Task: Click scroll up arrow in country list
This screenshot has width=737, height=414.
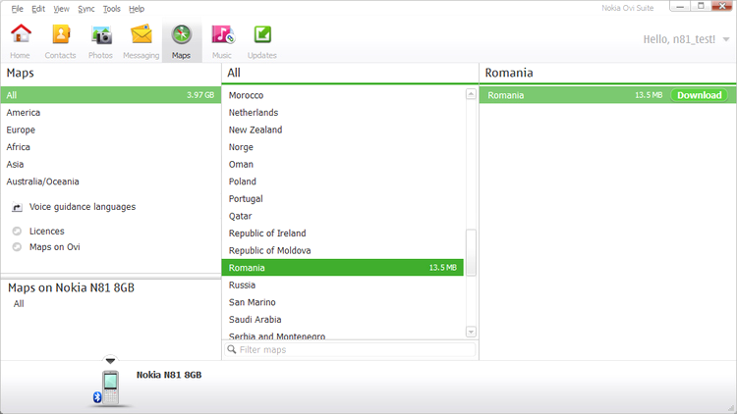Action: [x=471, y=94]
